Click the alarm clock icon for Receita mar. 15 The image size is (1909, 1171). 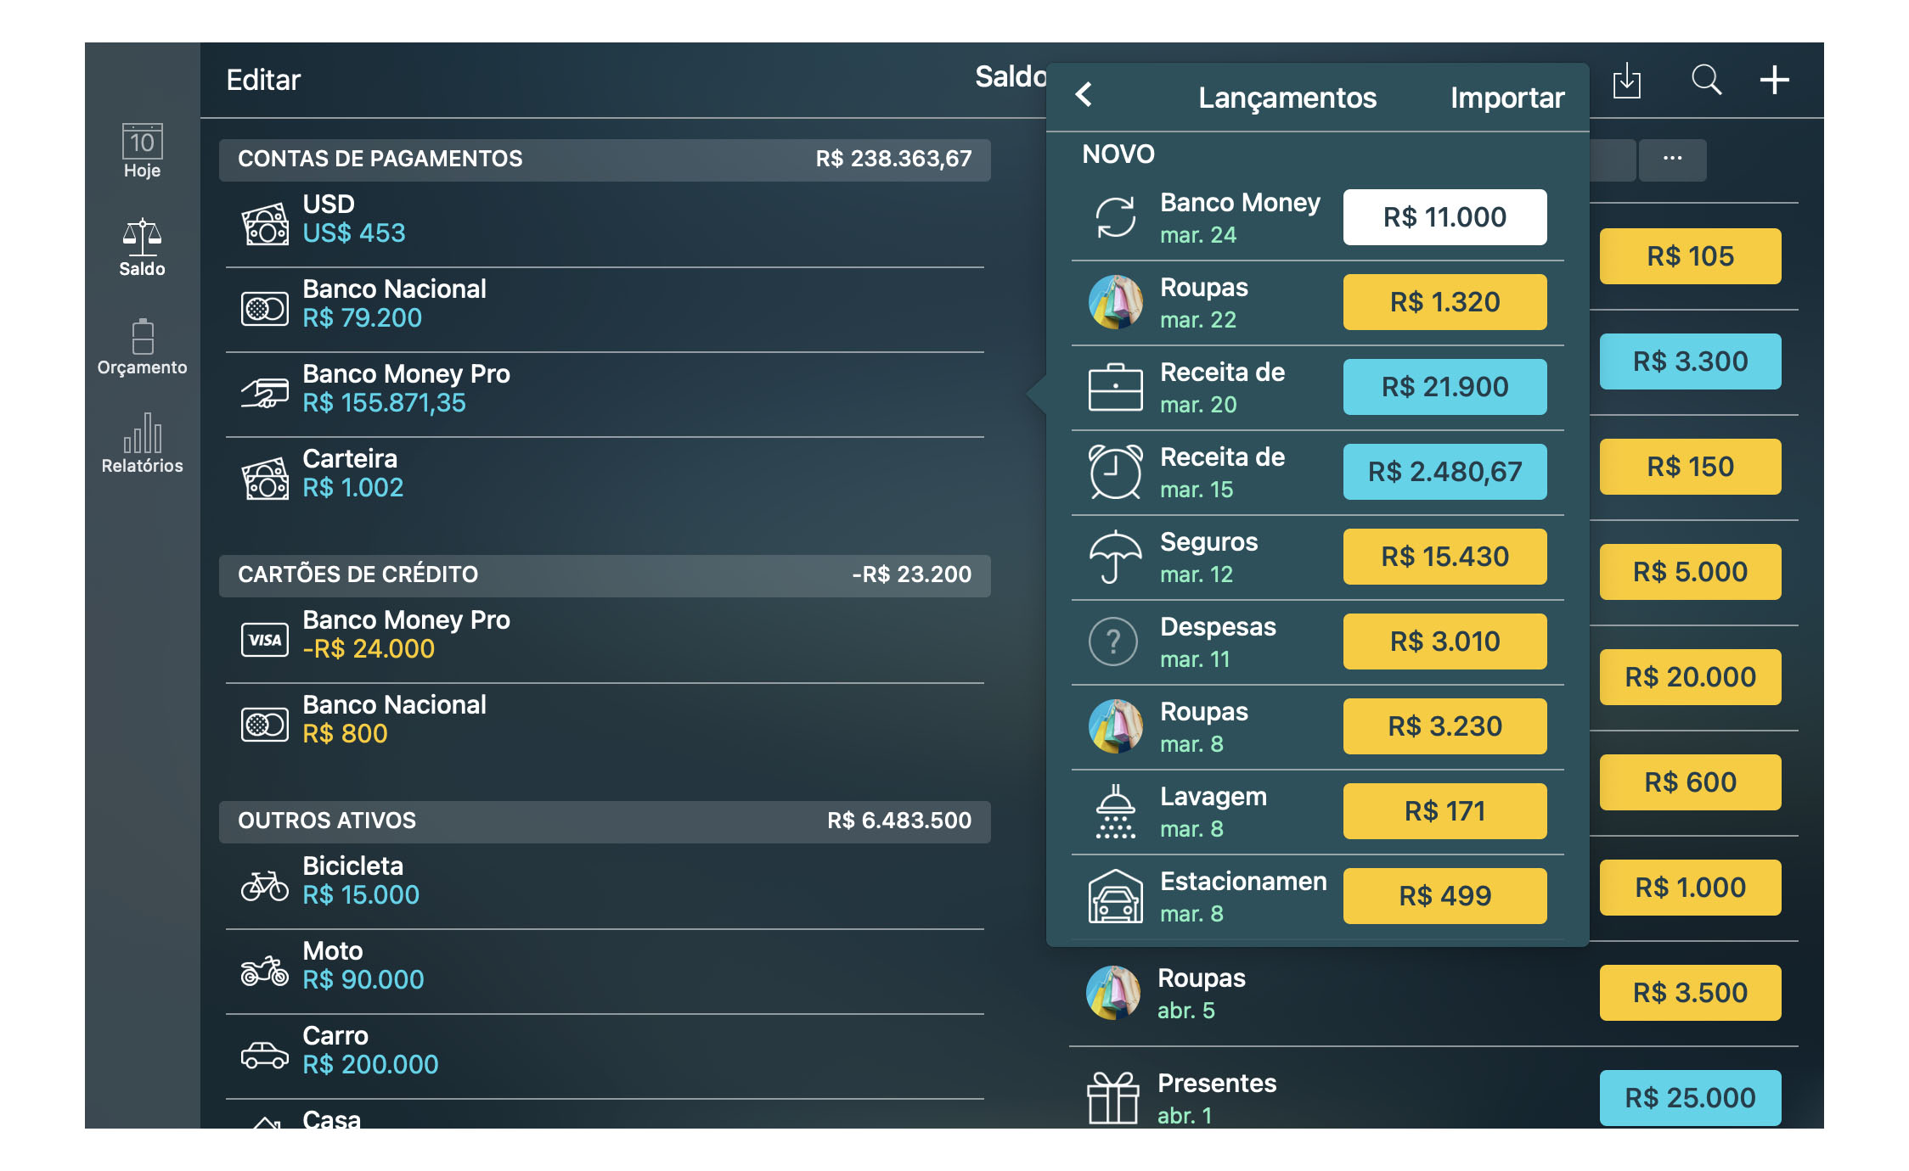(1115, 472)
